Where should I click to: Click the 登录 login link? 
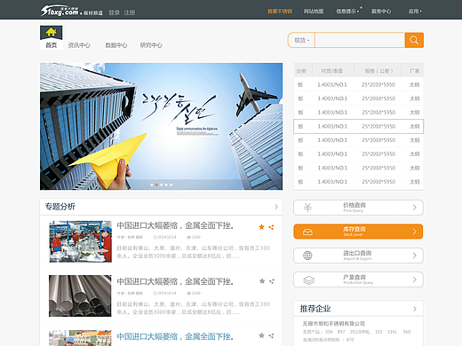[x=114, y=12]
